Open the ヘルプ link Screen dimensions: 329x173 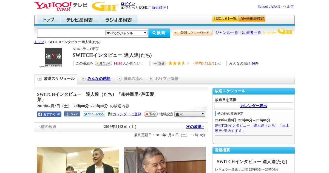pyautogui.click(x=288, y=6)
